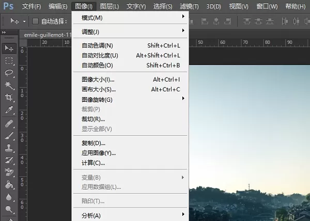Click distribute top edges icon
Viewport: 310px width, 221px height.
click(x=247, y=21)
